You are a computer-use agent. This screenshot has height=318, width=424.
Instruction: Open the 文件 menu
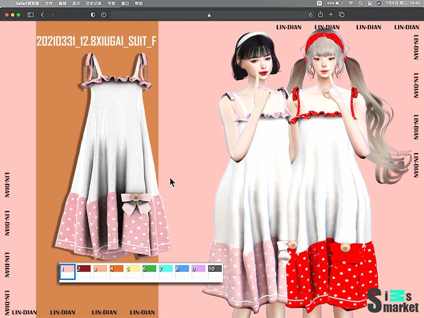pyautogui.click(x=49, y=3)
